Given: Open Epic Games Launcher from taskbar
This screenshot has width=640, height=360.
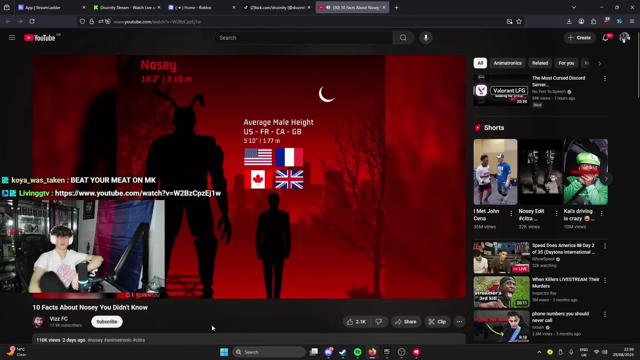Looking at the screenshot, I should click(x=386, y=352).
